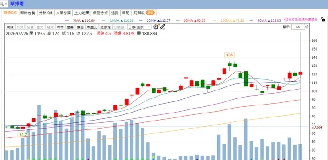
Task: Toggle the 布林 bands button
Action: coord(60,27)
